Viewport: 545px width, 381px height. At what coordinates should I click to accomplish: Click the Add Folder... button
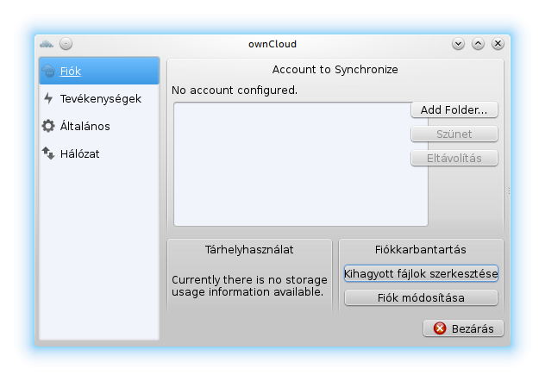454,109
